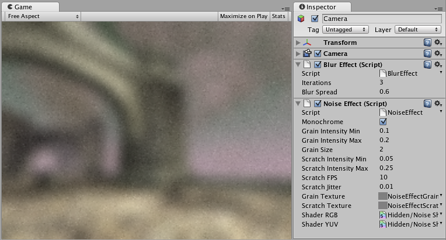The height and width of the screenshot is (240, 446).
Task: Click the Transform component axes icon
Action: coord(307,43)
